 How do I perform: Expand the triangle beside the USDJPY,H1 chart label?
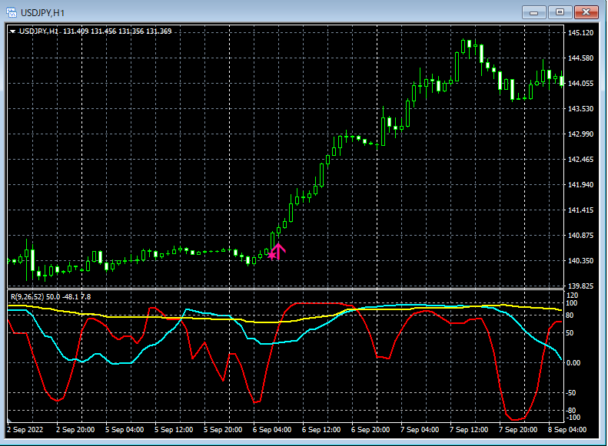tap(13, 31)
